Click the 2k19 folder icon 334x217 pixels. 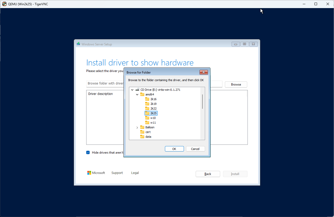point(147,104)
